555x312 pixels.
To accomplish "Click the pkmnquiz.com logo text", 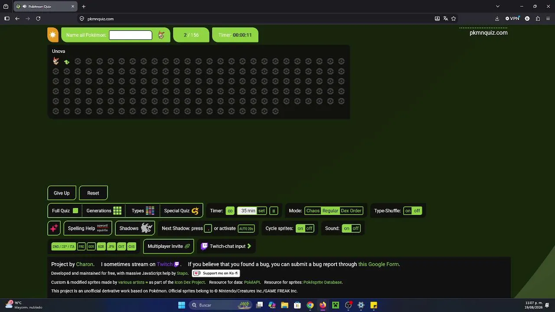I will pyautogui.click(x=488, y=32).
